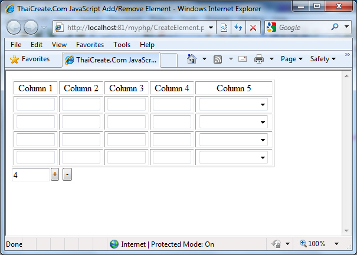
Task: Click the Column 3 header cell
Action: [126, 88]
